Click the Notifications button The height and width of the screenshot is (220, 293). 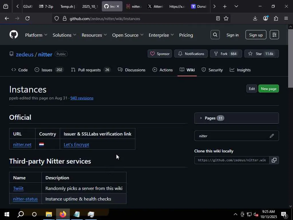pos(191,54)
